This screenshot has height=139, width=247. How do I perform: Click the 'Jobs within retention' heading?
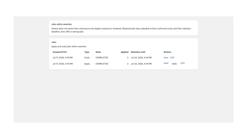61,24
